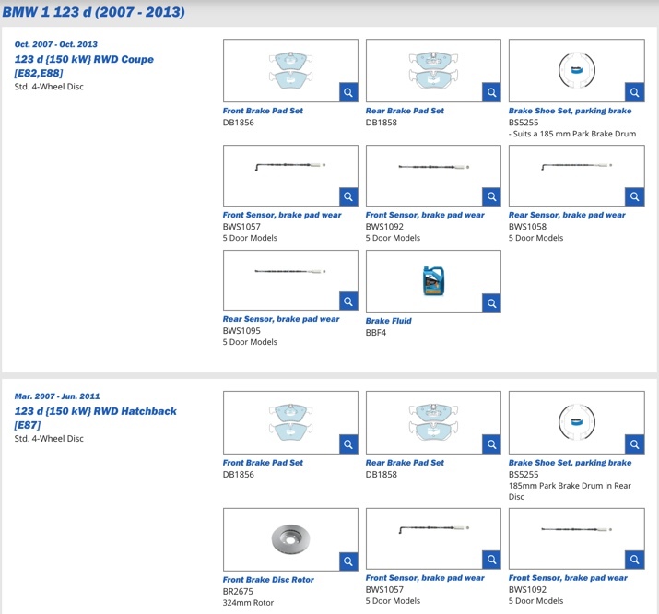Select part number DB1858 in Coupe section

point(382,123)
